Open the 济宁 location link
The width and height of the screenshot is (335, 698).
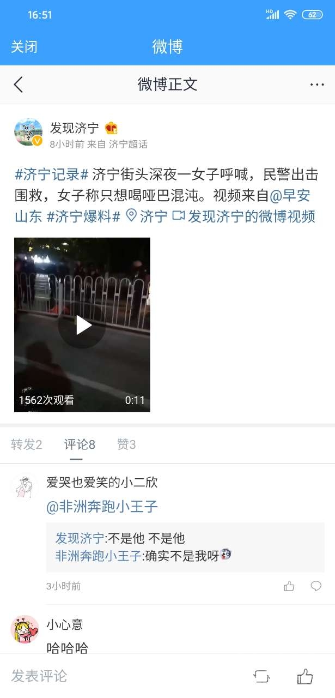pos(147,216)
